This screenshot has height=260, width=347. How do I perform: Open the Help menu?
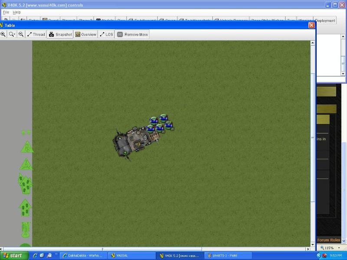click(x=16, y=12)
